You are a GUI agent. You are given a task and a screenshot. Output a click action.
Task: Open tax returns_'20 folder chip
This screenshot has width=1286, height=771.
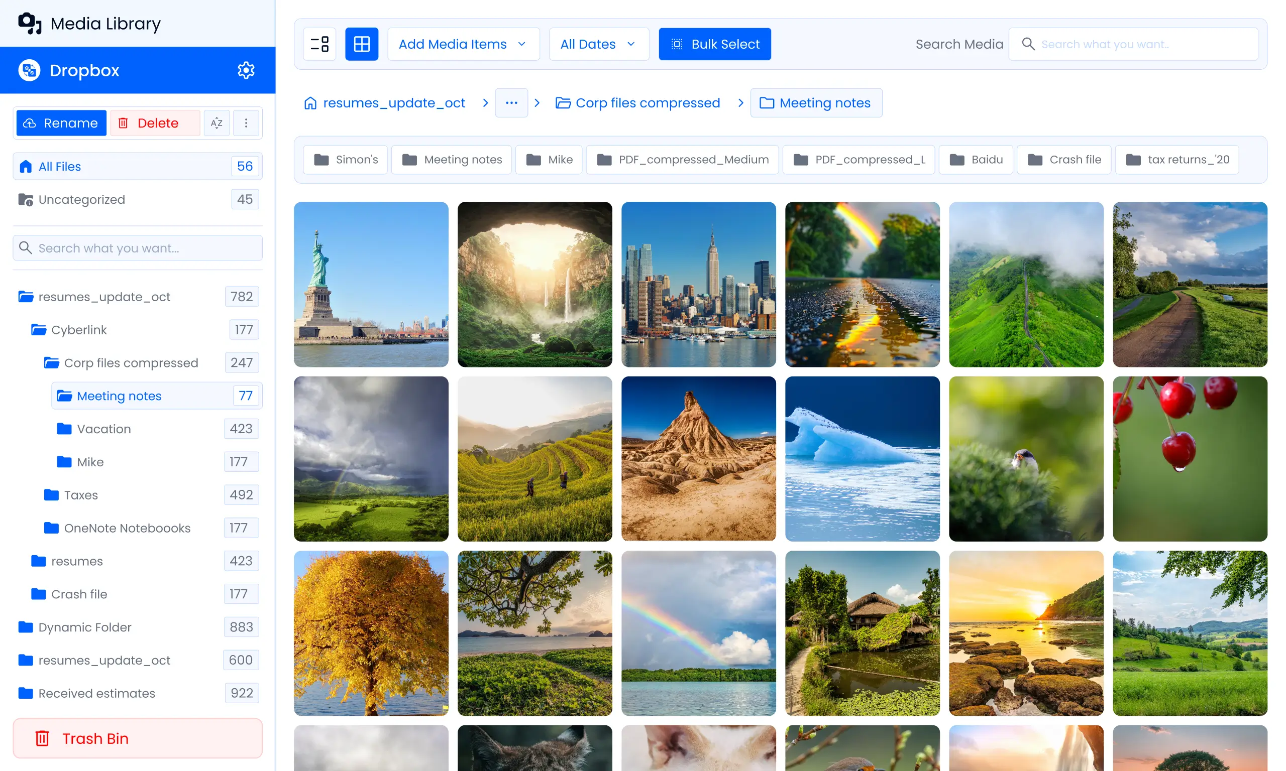click(1177, 160)
